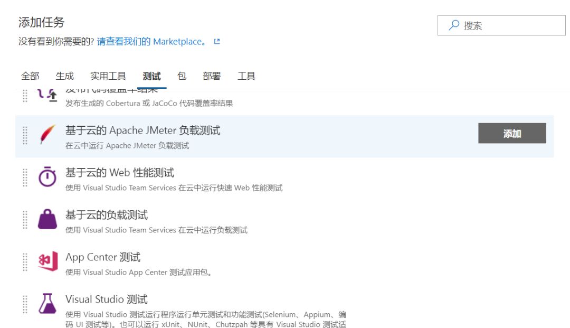
Task: Click the external link icon beside Marketplace
Action: [x=217, y=41]
